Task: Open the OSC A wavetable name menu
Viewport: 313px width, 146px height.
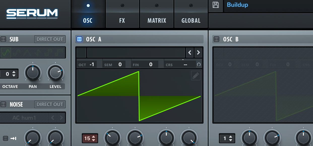Action: (x=136, y=53)
